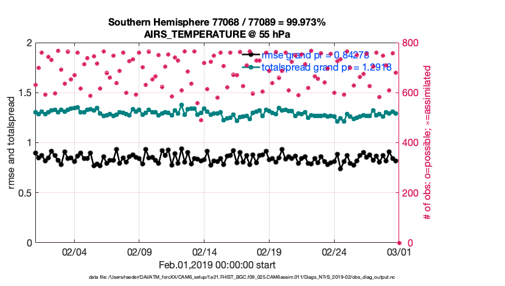The width and height of the screenshot is (505, 286).
Task: Click the black rmse legend line marker
Action: pyautogui.click(x=251, y=55)
